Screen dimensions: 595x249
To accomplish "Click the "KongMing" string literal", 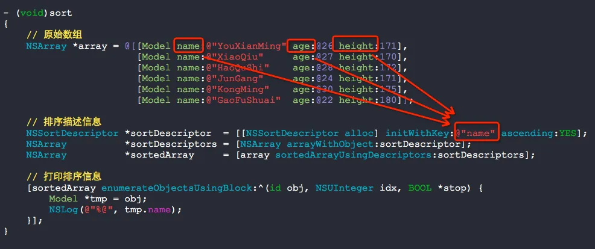I will pos(238,89).
